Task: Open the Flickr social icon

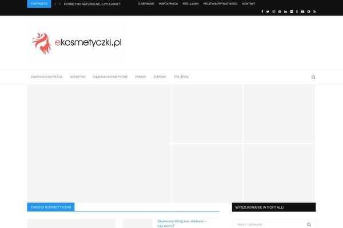Action: coord(292,11)
